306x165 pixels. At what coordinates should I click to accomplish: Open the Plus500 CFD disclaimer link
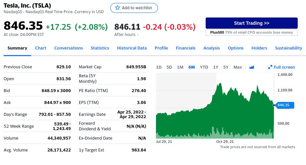click(252, 32)
